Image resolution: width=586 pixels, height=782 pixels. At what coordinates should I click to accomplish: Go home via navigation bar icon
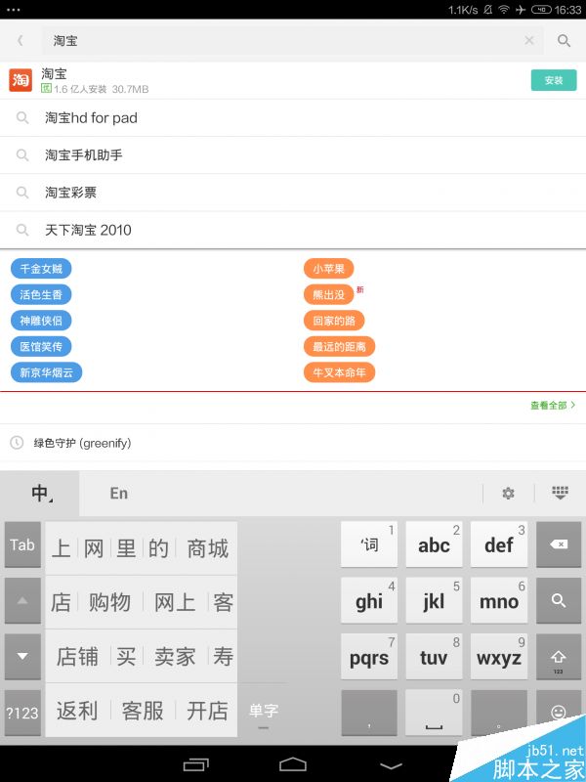[293, 764]
